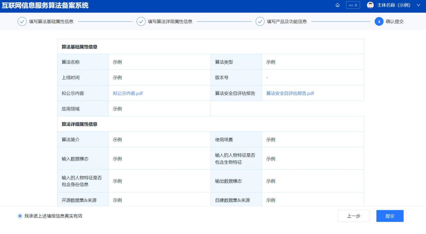Select the 确认提交 step label
Screen dimensions: 426x234
point(395,21)
